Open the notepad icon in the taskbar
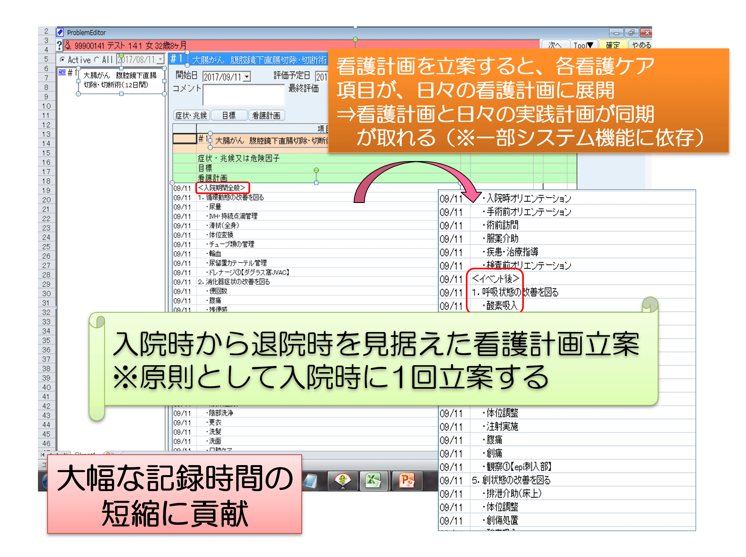 (x=311, y=481)
